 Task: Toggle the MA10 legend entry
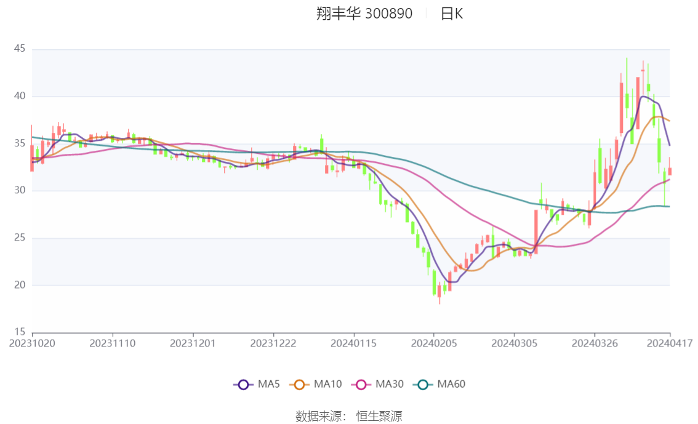pos(316,384)
